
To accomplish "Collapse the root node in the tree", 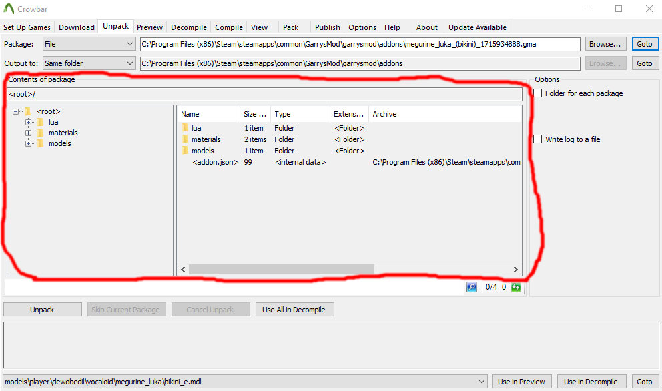I will click(x=15, y=112).
